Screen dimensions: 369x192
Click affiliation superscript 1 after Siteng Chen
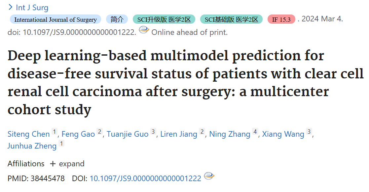coord(55,132)
